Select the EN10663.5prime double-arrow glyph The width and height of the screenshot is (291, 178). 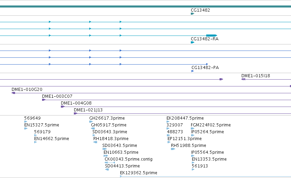[x=106, y=156]
